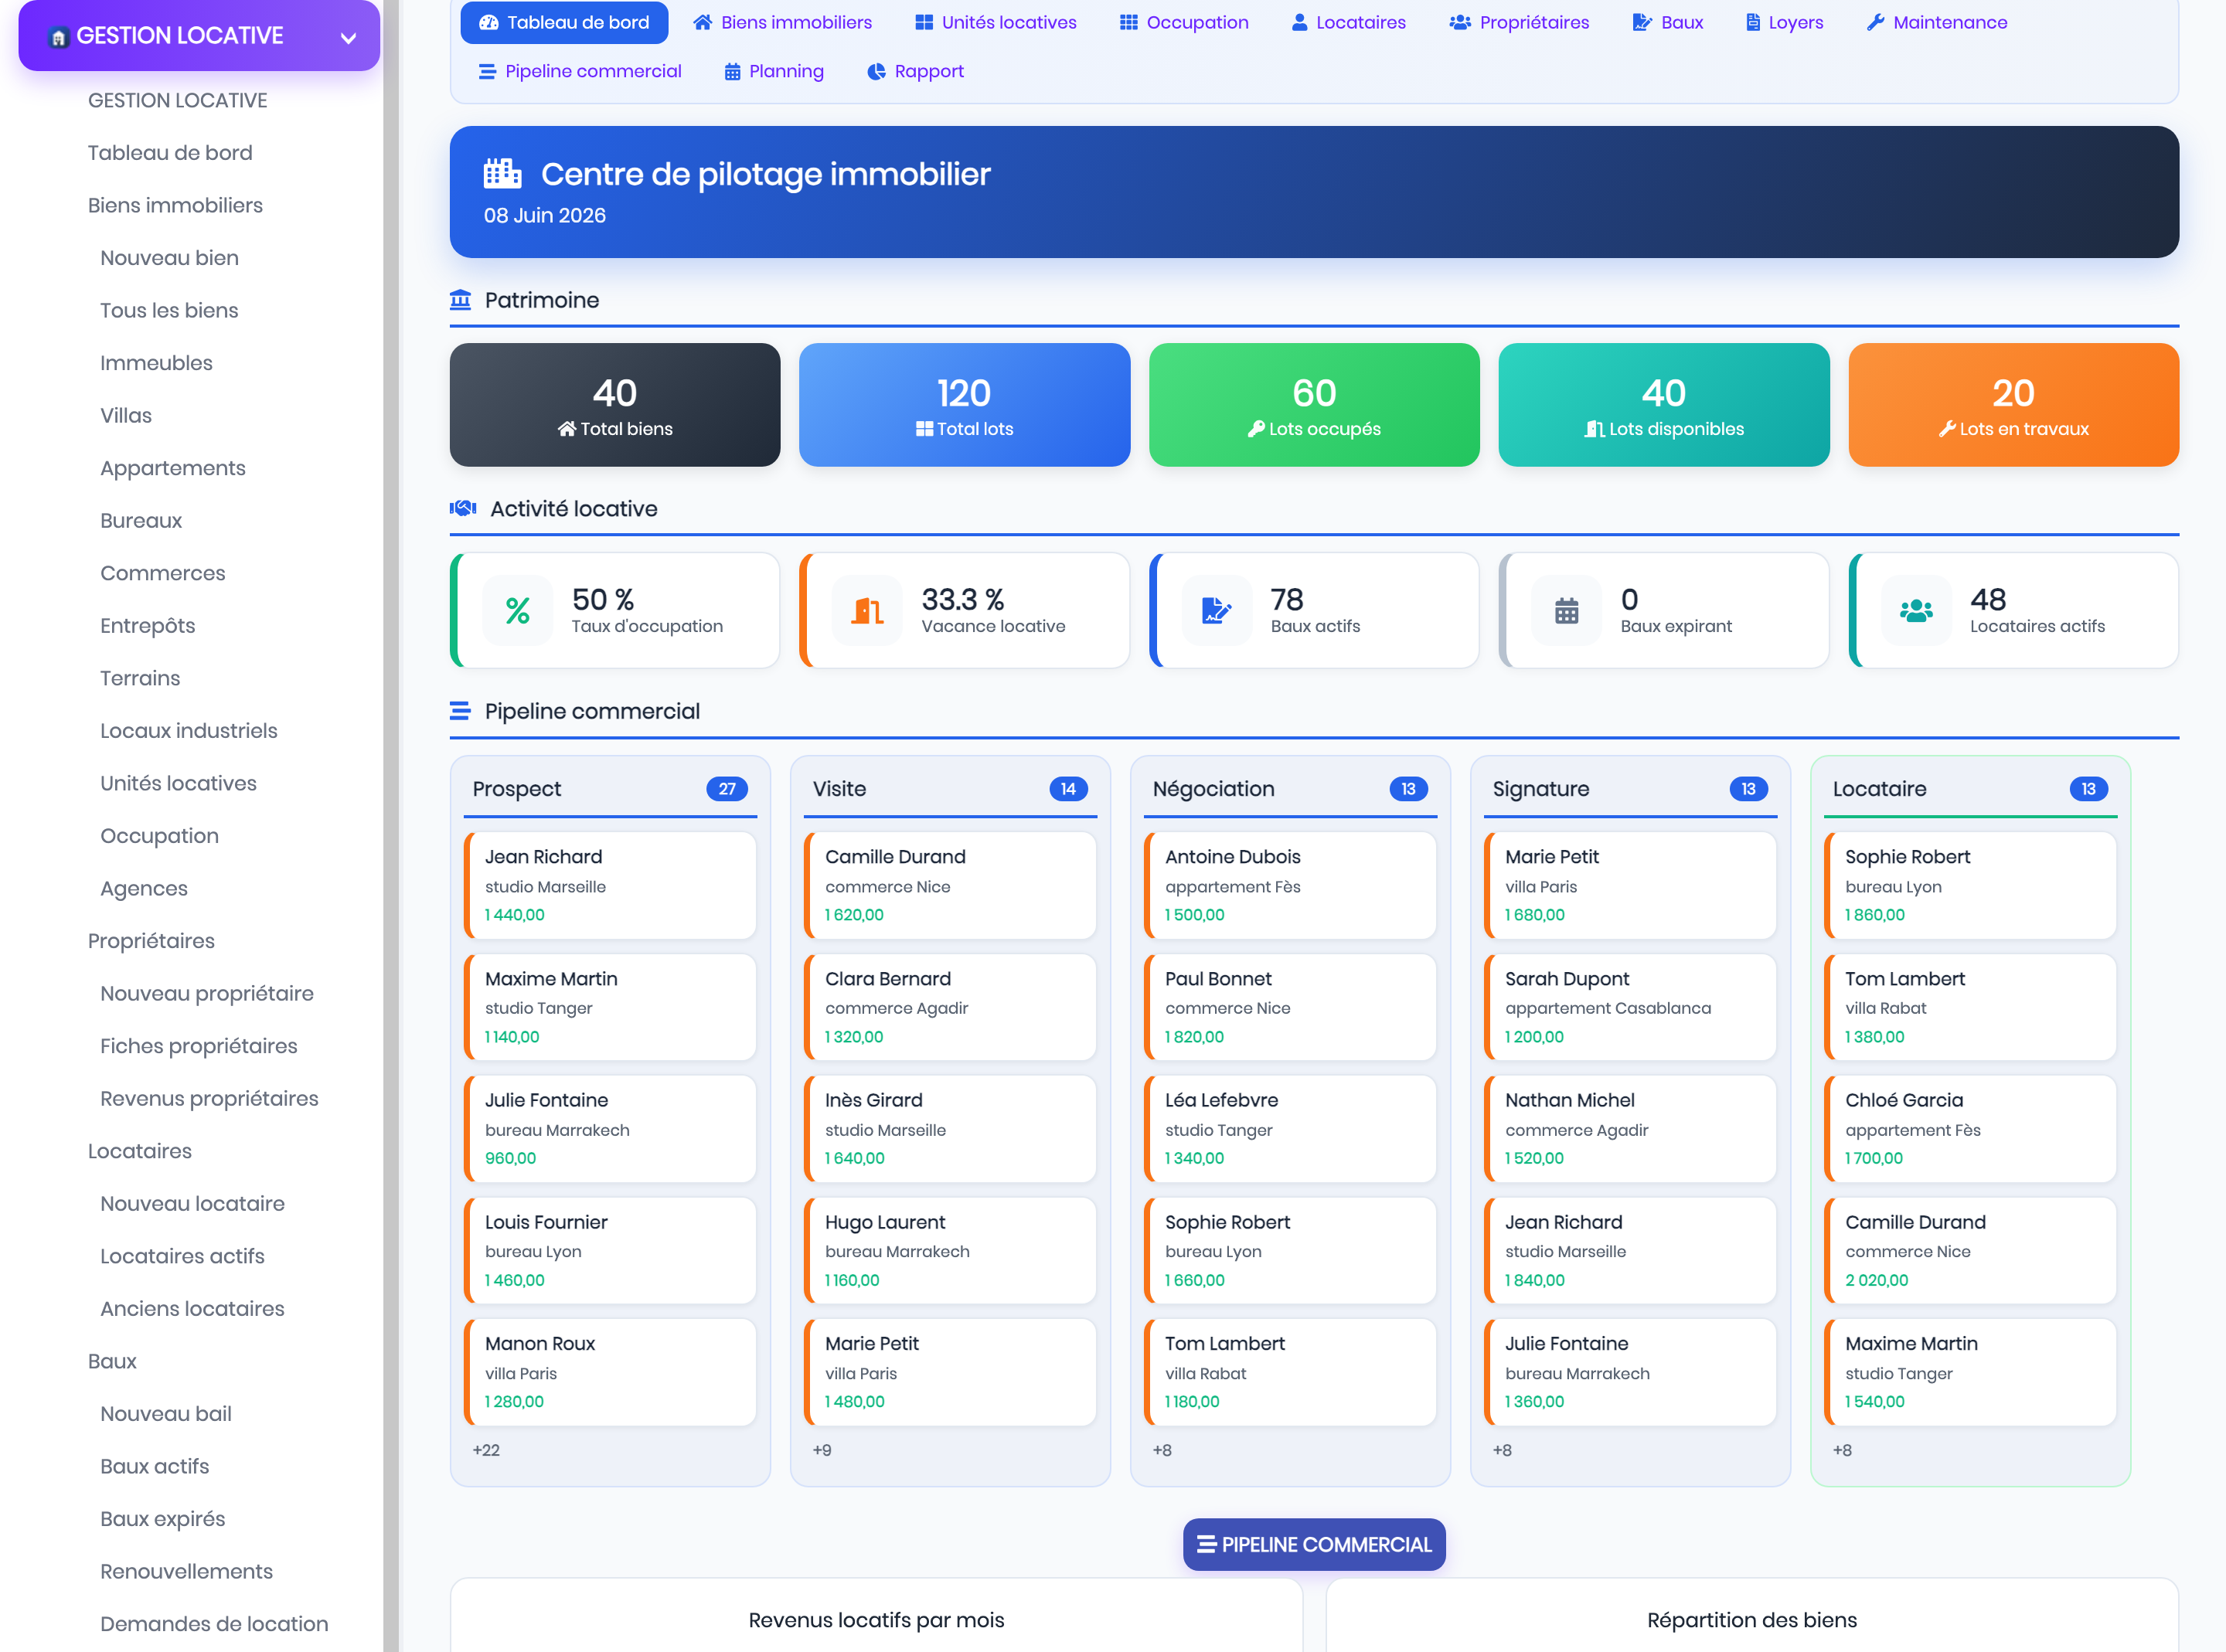Click the grid icon next to Occupation
The image size is (2226, 1652).
(1128, 22)
